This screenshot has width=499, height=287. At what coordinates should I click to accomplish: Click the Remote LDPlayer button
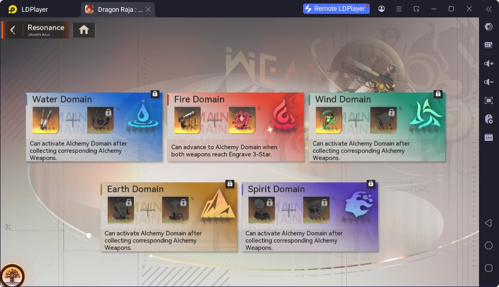pos(336,9)
